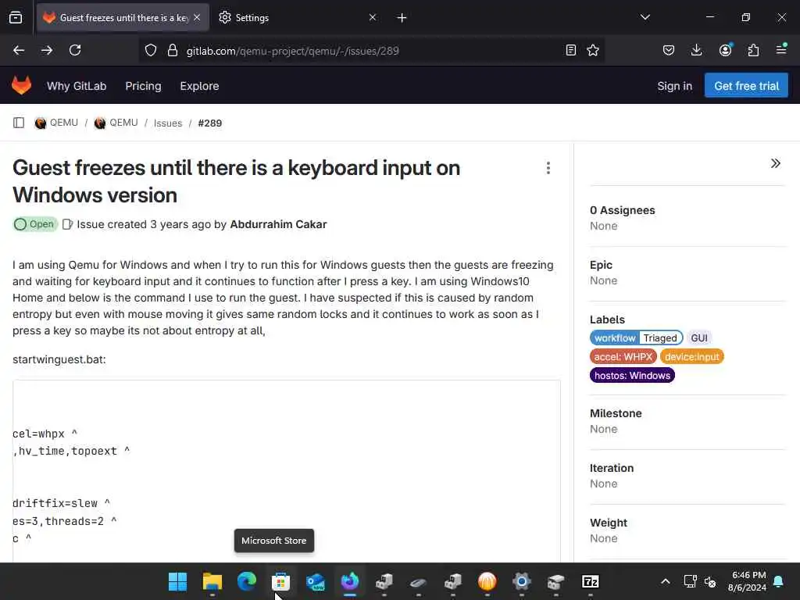Screen dimensions: 800x600
Task: Open Why GitLab menu
Action: 77,86
